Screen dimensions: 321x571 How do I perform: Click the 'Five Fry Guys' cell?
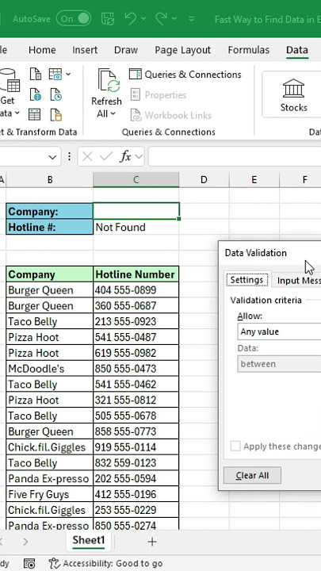click(49, 494)
